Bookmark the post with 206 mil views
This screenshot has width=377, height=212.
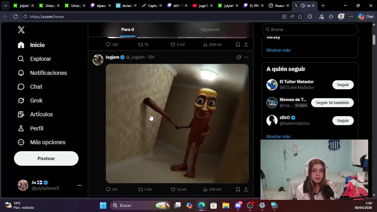point(238,44)
